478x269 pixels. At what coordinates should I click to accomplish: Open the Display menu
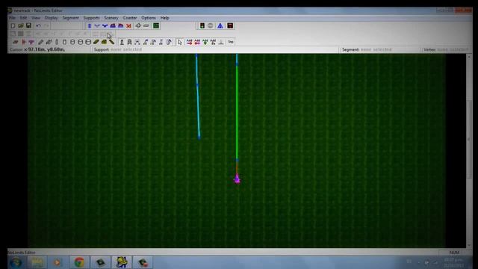[52, 18]
